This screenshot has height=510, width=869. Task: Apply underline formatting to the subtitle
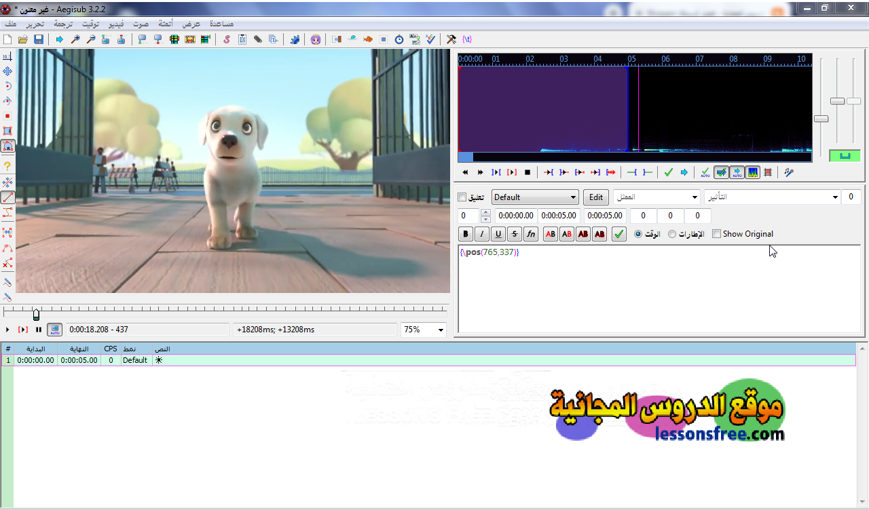point(498,234)
